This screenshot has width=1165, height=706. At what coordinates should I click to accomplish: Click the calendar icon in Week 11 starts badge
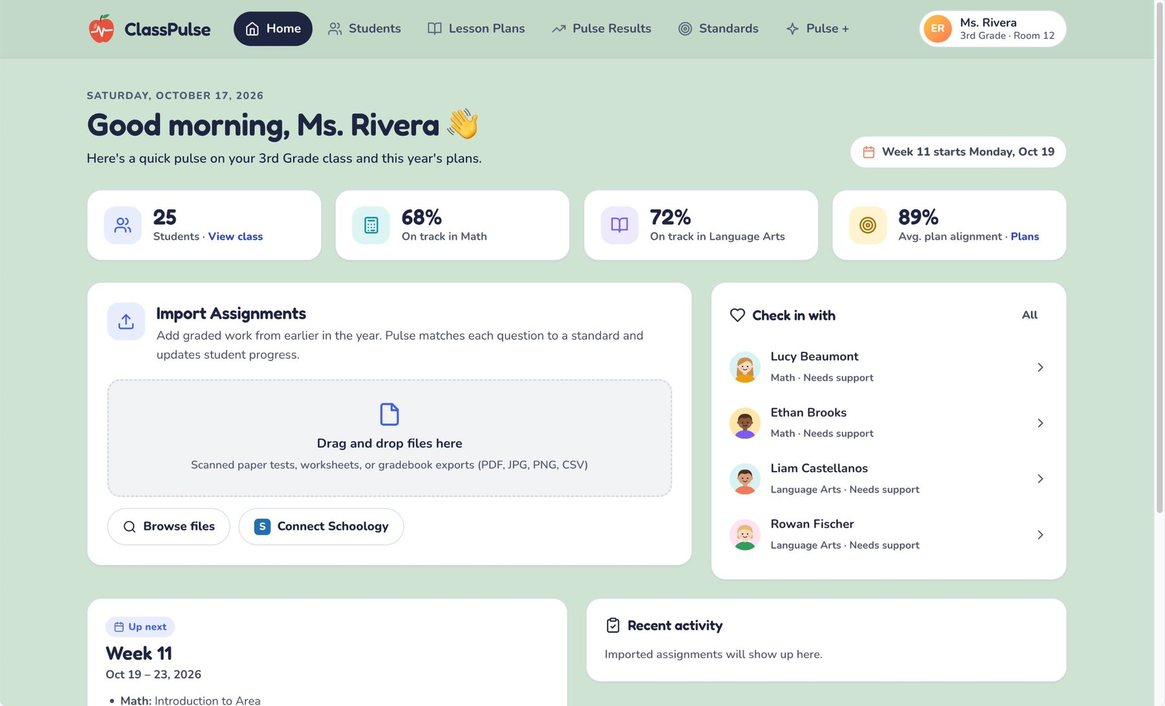pyautogui.click(x=869, y=152)
